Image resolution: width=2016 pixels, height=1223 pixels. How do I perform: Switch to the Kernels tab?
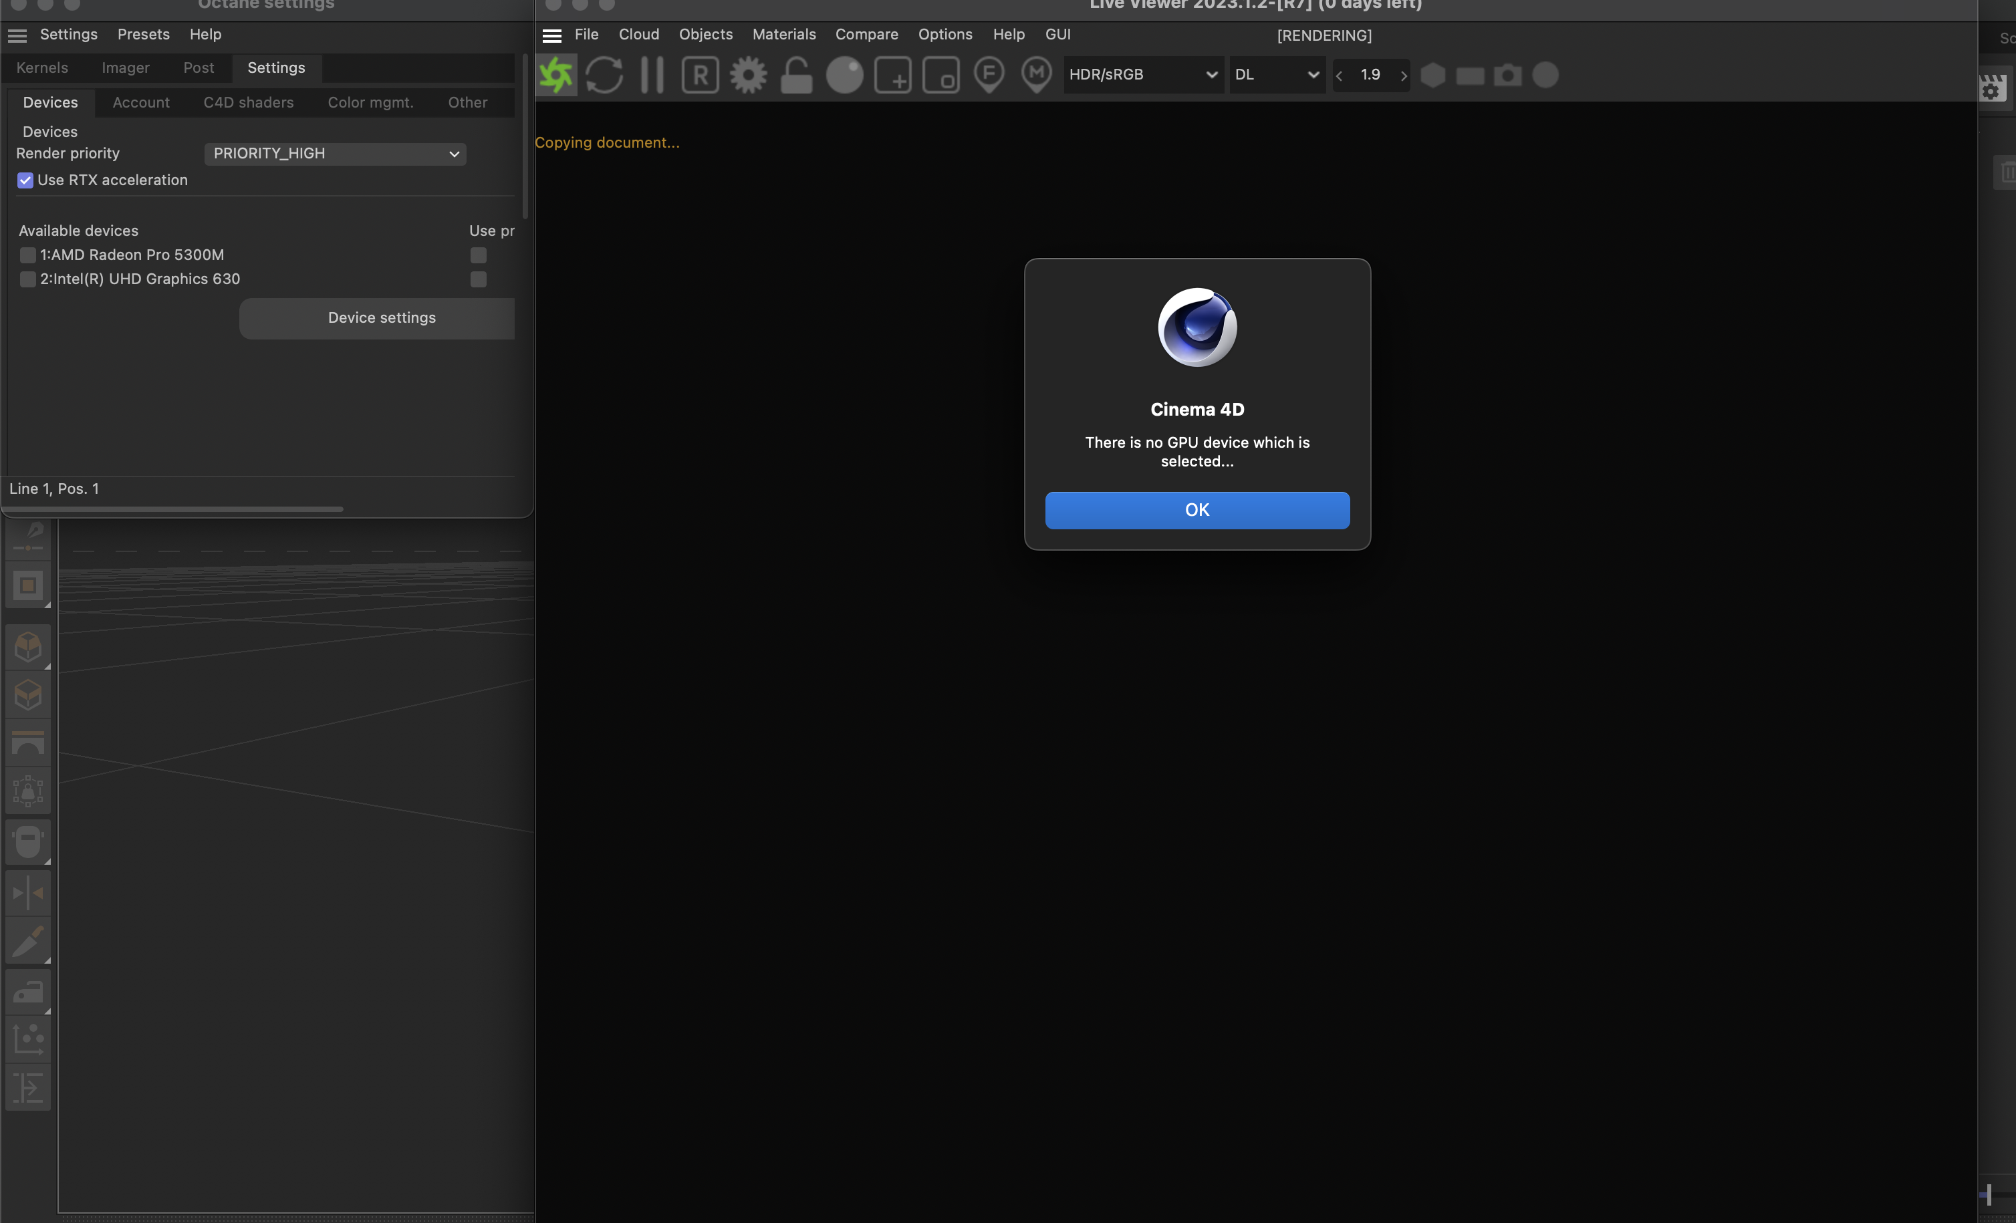coord(43,68)
